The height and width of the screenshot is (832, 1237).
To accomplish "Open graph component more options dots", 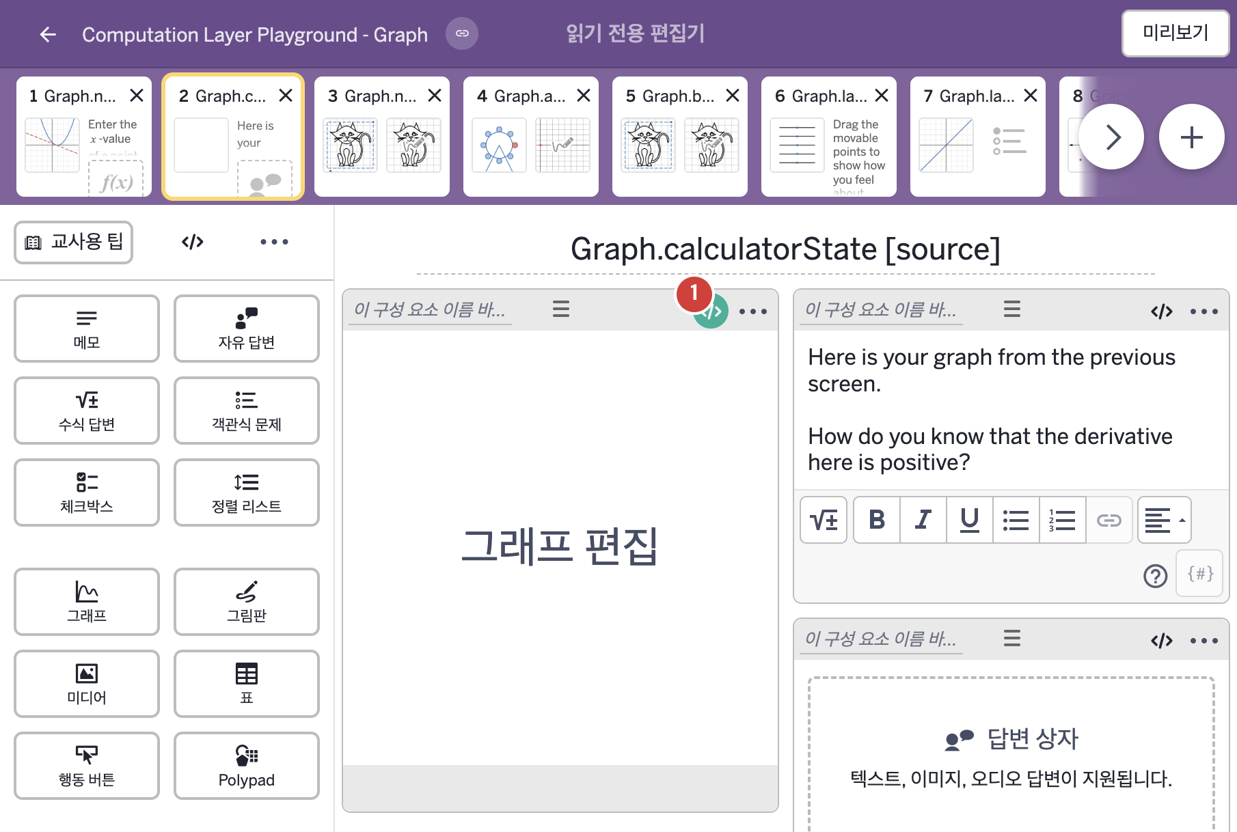I will coord(753,311).
